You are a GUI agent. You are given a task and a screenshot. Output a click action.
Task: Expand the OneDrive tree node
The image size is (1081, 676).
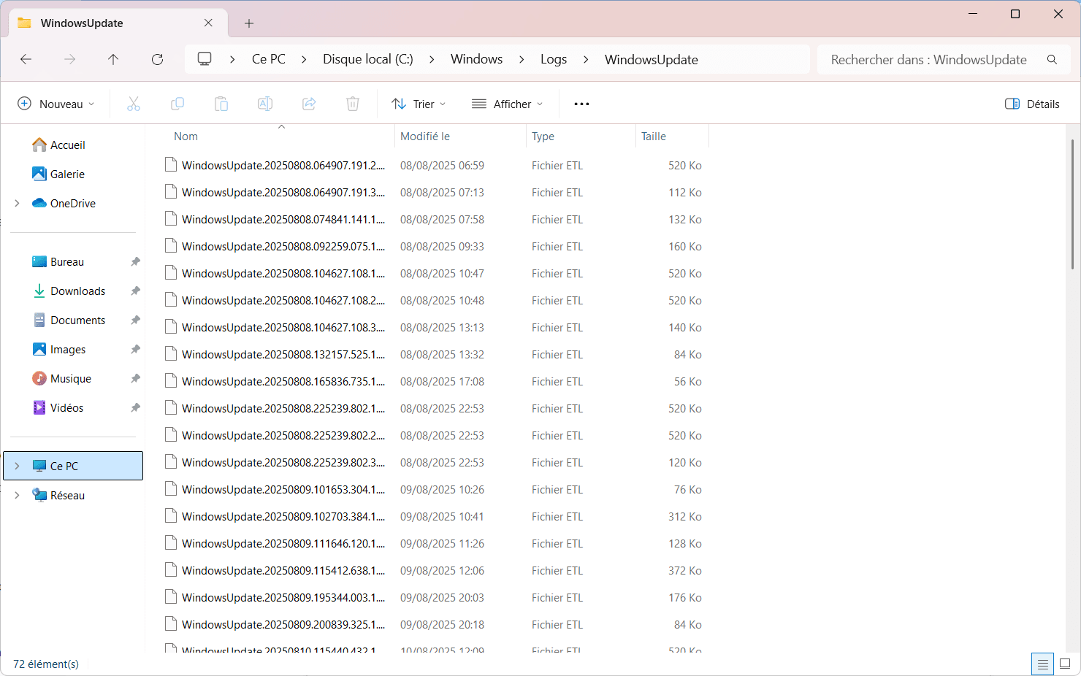click(x=17, y=203)
